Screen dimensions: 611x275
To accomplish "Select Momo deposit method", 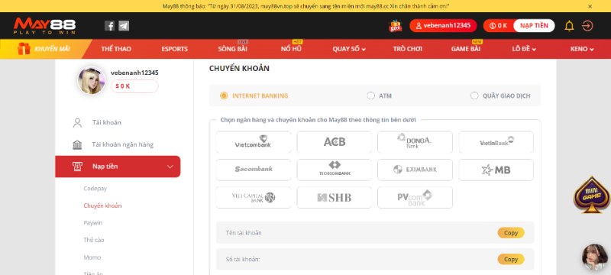I will [x=92, y=257].
